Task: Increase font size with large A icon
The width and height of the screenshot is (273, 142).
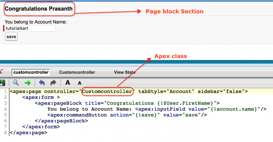Action: pos(68,83)
